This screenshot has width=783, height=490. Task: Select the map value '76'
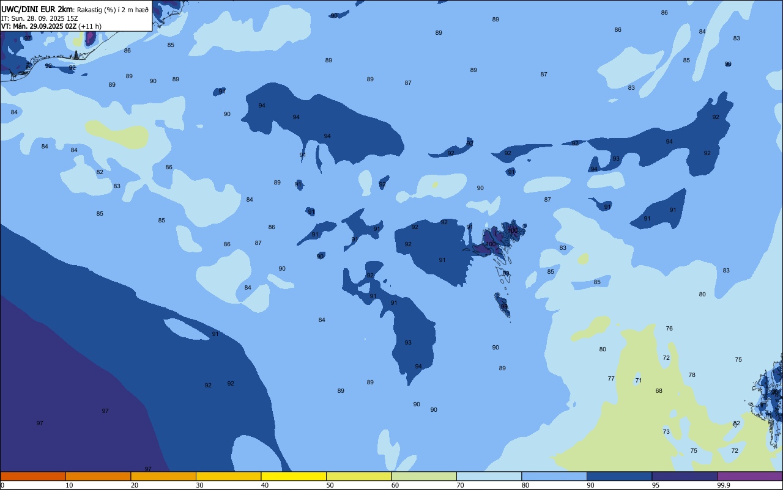pos(669,329)
